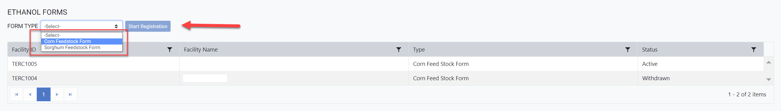781x111 pixels.
Task: Start Registration for selected form
Action: coord(148,26)
